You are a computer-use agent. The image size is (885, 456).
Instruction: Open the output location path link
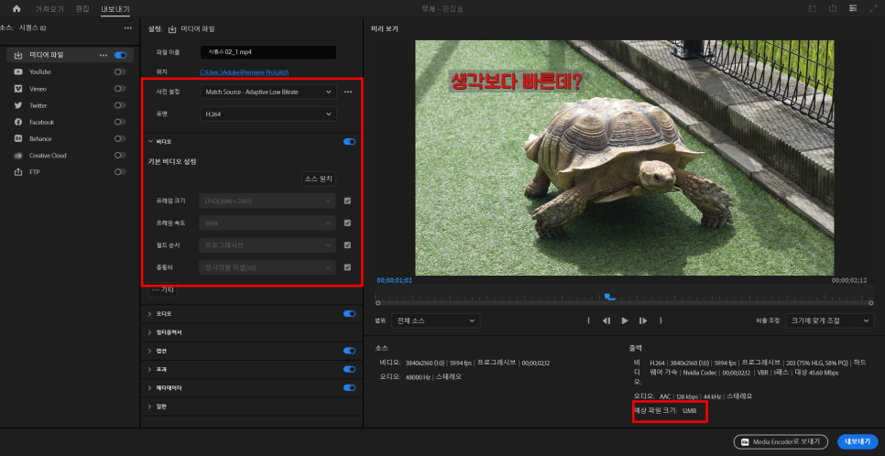(x=245, y=72)
